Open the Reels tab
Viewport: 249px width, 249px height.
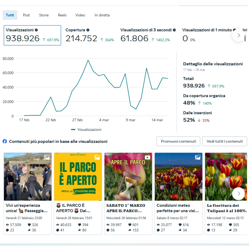(62, 15)
